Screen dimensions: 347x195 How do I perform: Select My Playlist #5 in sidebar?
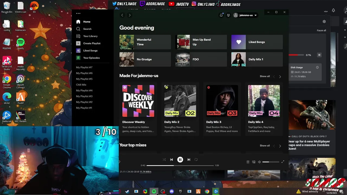click(x=84, y=79)
